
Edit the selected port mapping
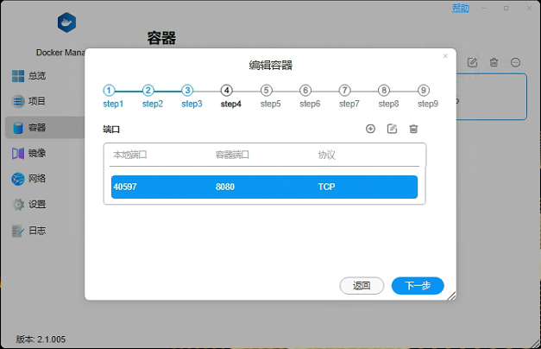tap(392, 129)
